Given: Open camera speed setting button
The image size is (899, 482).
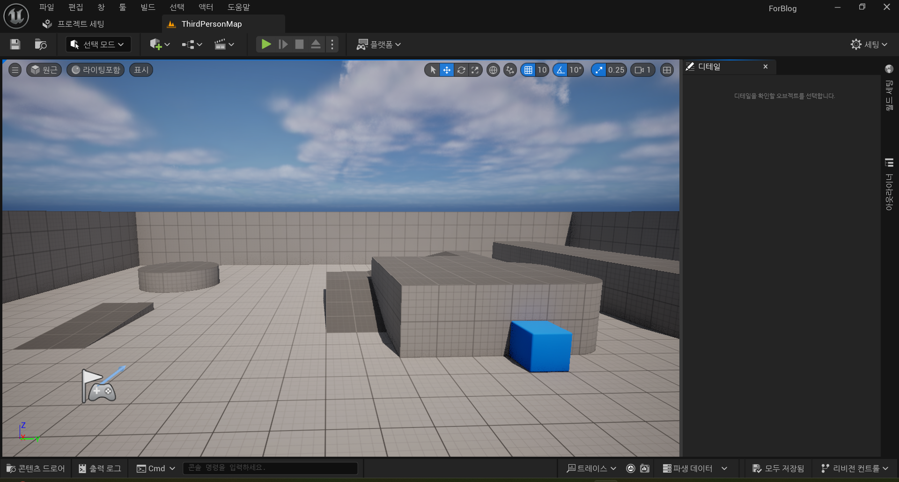Looking at the screenshot, I should pyautogui.click(x=643, y=70).
